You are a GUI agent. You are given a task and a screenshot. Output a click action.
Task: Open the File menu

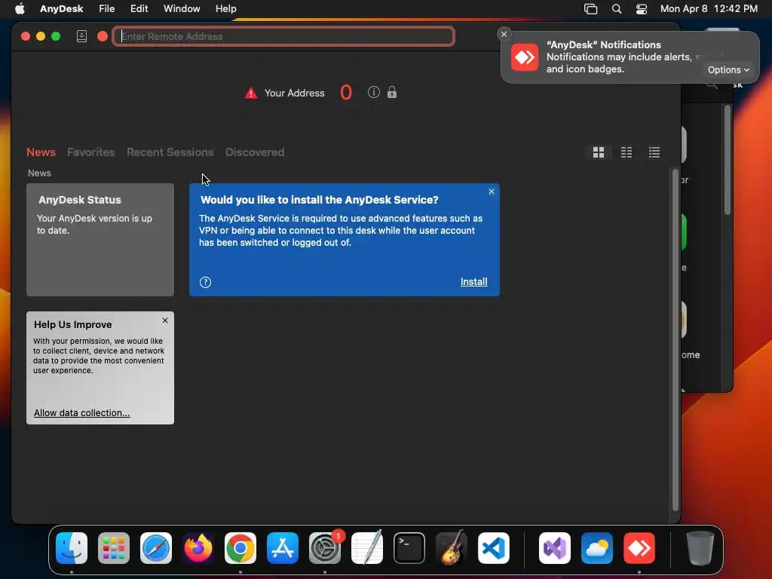pyautogui.click(x=107, y=9)
